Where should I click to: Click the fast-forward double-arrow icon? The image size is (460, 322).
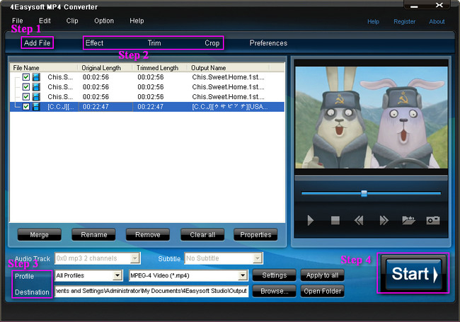coord(384,220)
